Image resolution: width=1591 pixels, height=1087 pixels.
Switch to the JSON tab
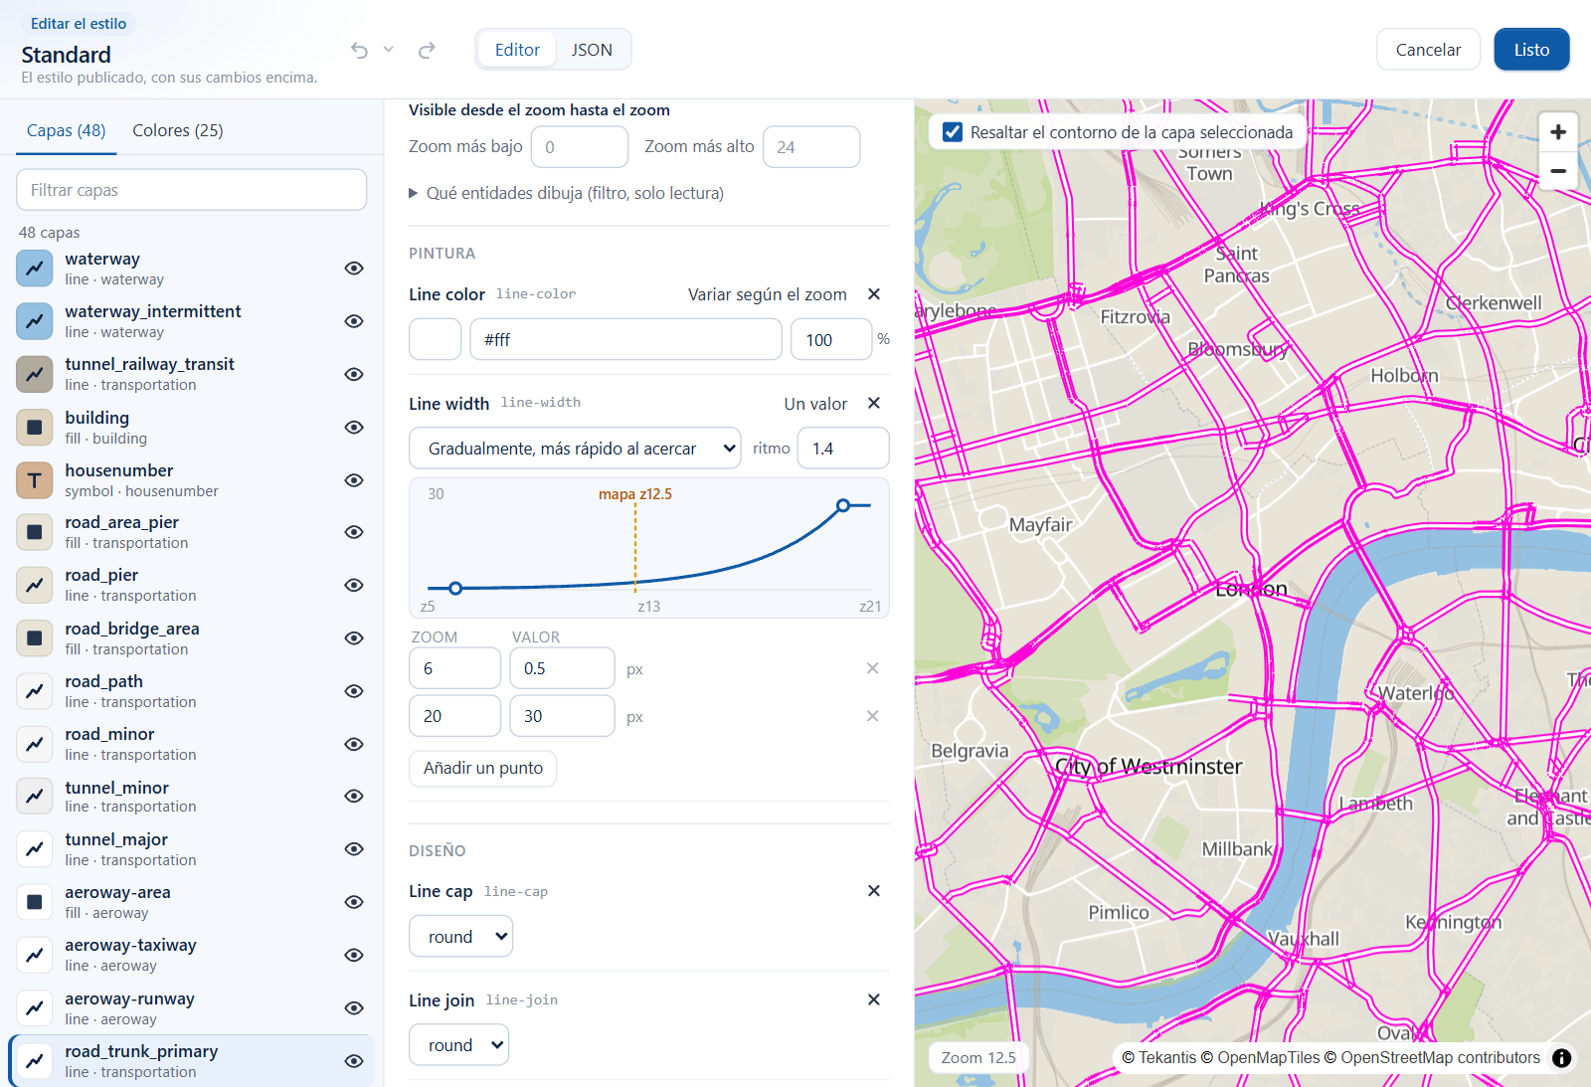pyautogui.click(x=592, y=50)
